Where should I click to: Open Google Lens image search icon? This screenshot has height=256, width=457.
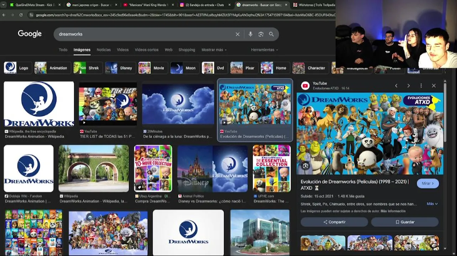261,34
